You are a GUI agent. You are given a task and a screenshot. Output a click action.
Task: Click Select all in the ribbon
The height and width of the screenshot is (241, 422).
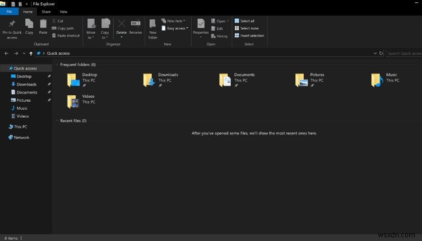coord(247,20)
